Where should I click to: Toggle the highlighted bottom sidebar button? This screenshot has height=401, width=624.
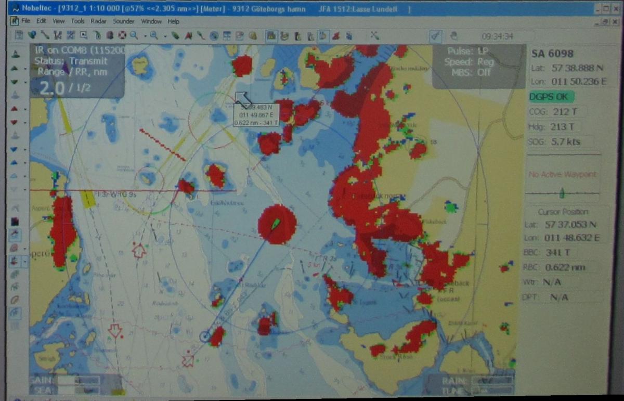point(15,313)
